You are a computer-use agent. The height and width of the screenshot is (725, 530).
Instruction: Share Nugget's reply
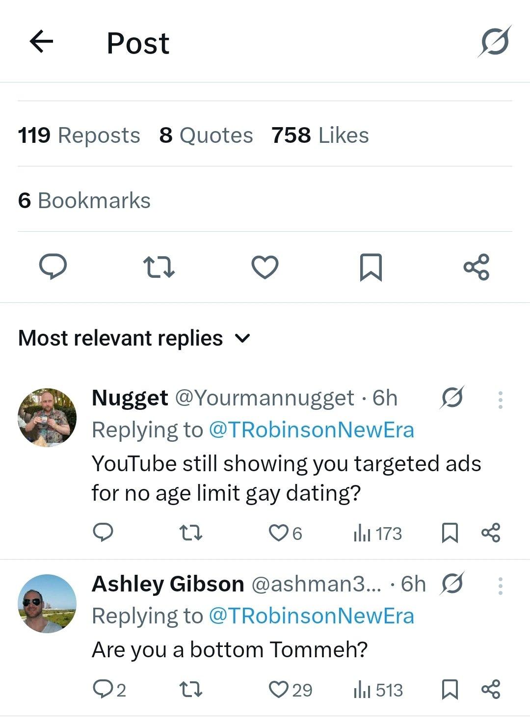point(491,533)
